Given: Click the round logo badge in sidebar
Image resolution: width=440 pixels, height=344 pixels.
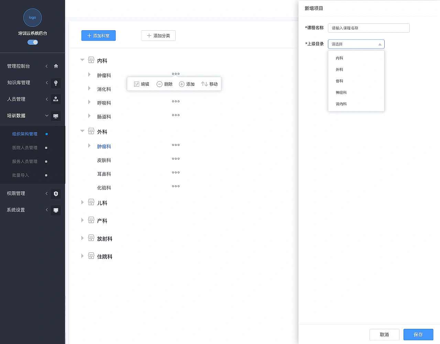Looking at the screenshot, I should (x=32, y=18).
